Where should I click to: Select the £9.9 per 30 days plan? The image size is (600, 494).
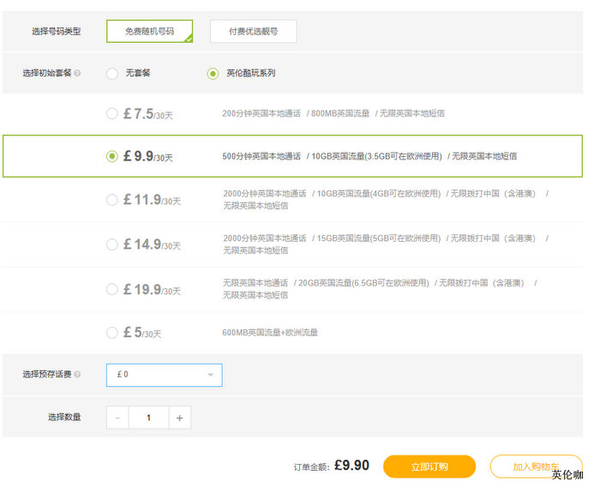[112, 156]
